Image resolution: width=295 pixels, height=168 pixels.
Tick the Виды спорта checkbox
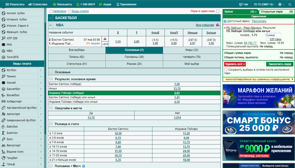tap(70, 11)
